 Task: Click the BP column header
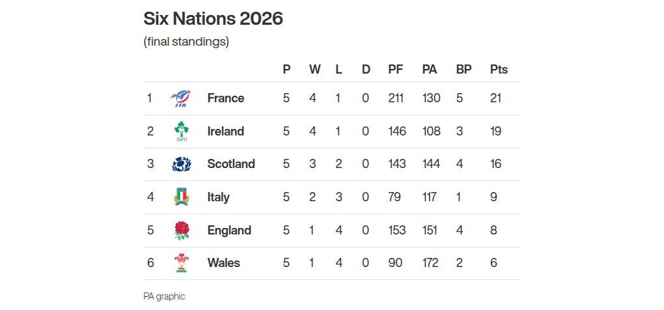(x=463, y=70)
